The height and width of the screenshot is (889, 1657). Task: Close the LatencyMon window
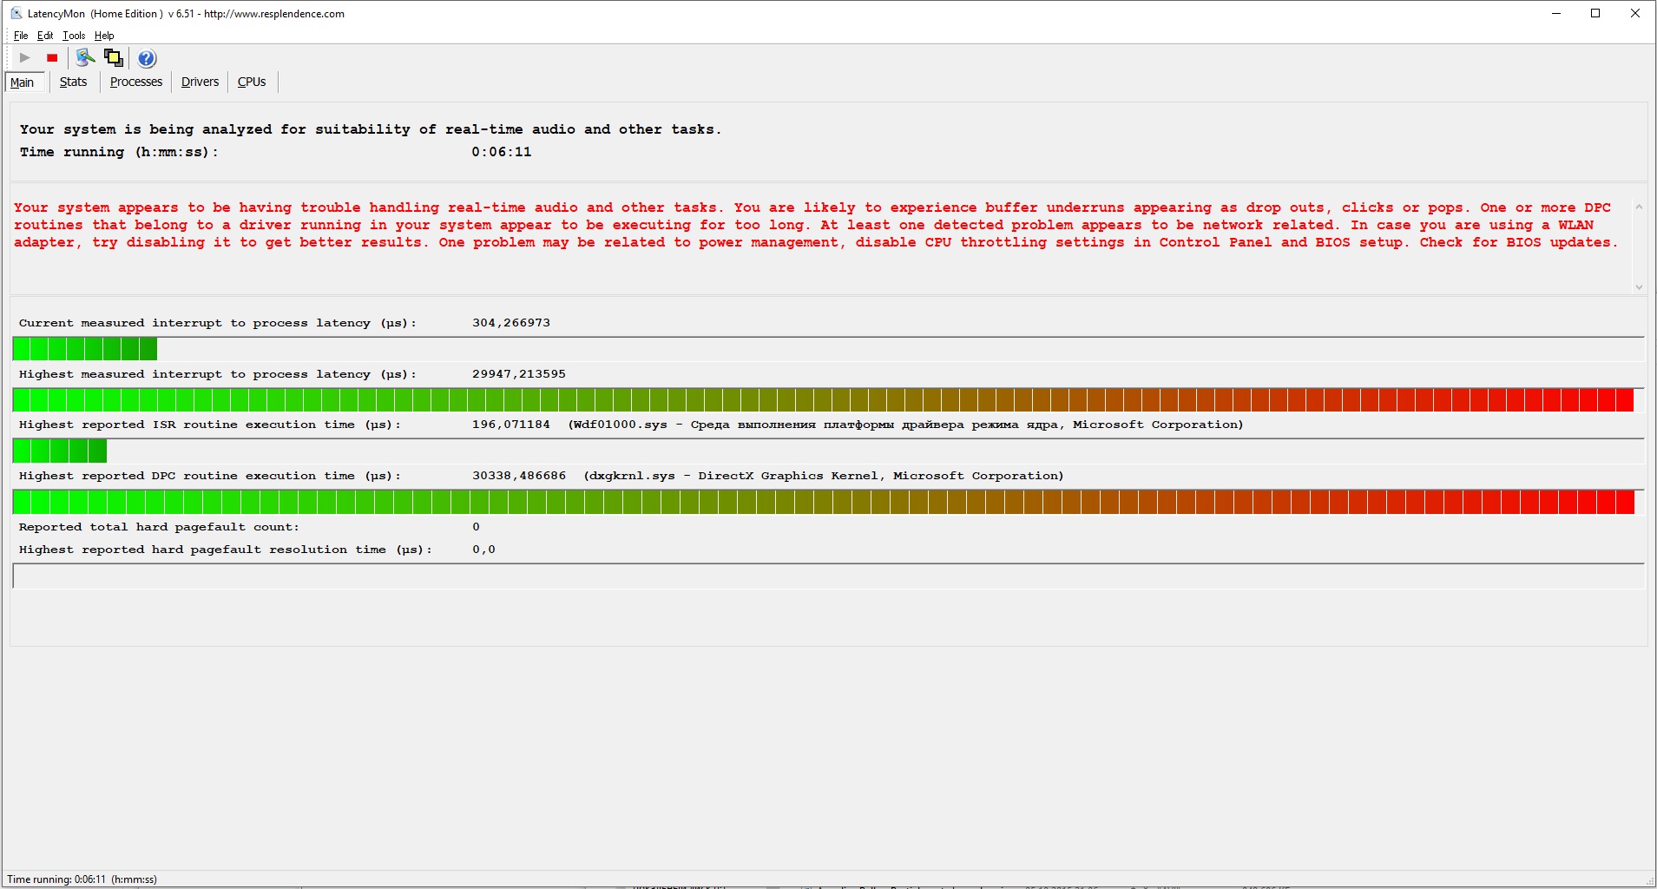(x=1635, y=13)
